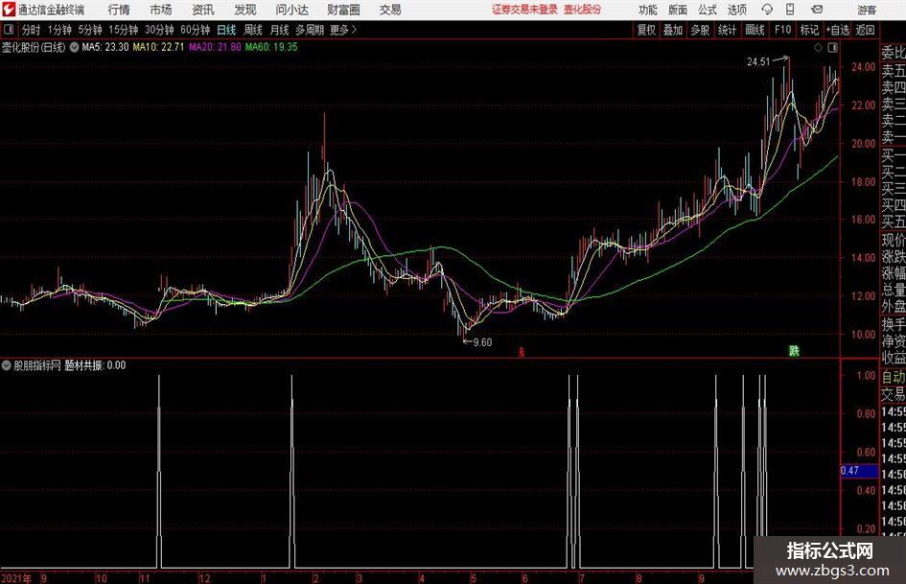Open the 交易 menu
The image size is (906, 584).
pyautogui.click(x=390, y=10)
